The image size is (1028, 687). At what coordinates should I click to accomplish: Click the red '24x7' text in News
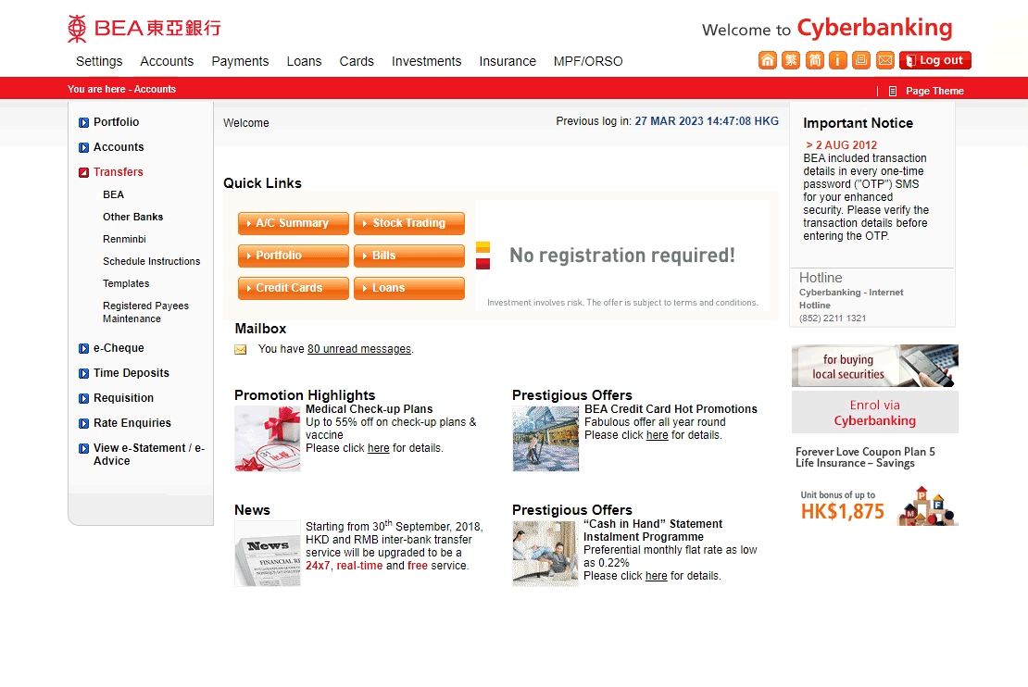318,566
